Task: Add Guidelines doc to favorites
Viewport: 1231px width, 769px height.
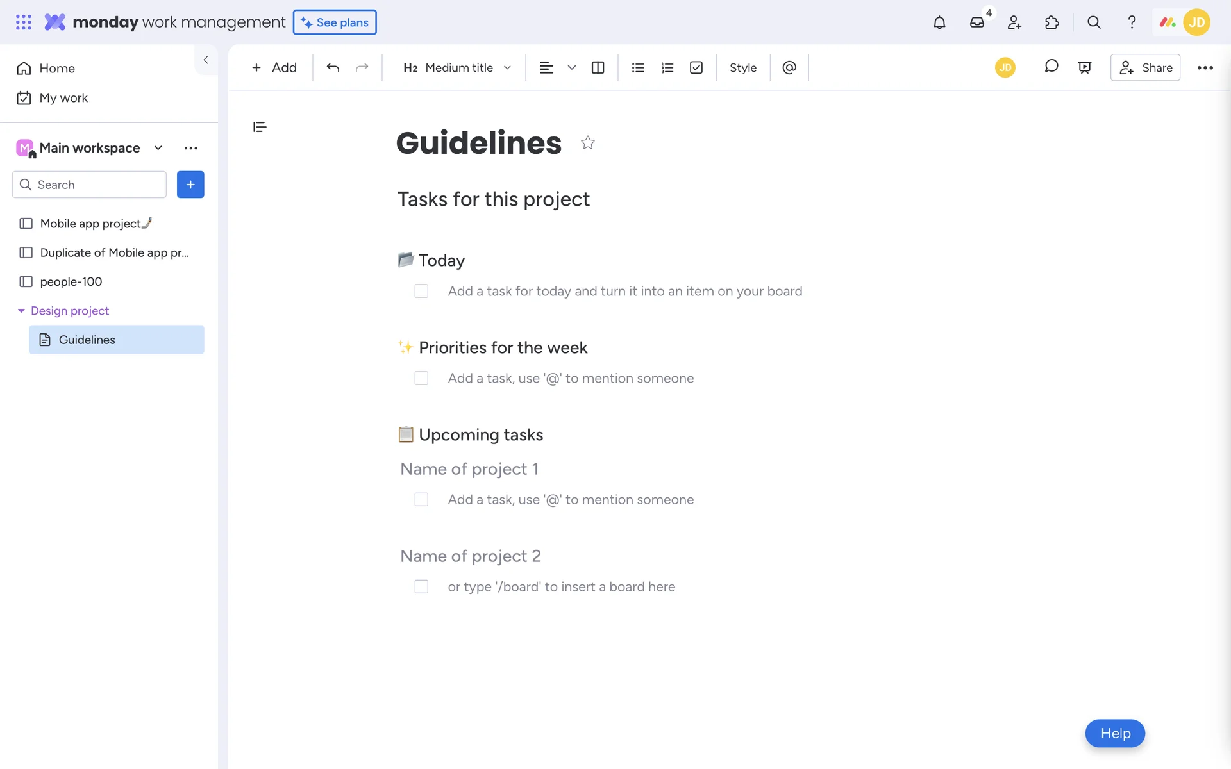Action: pos(587,142)
